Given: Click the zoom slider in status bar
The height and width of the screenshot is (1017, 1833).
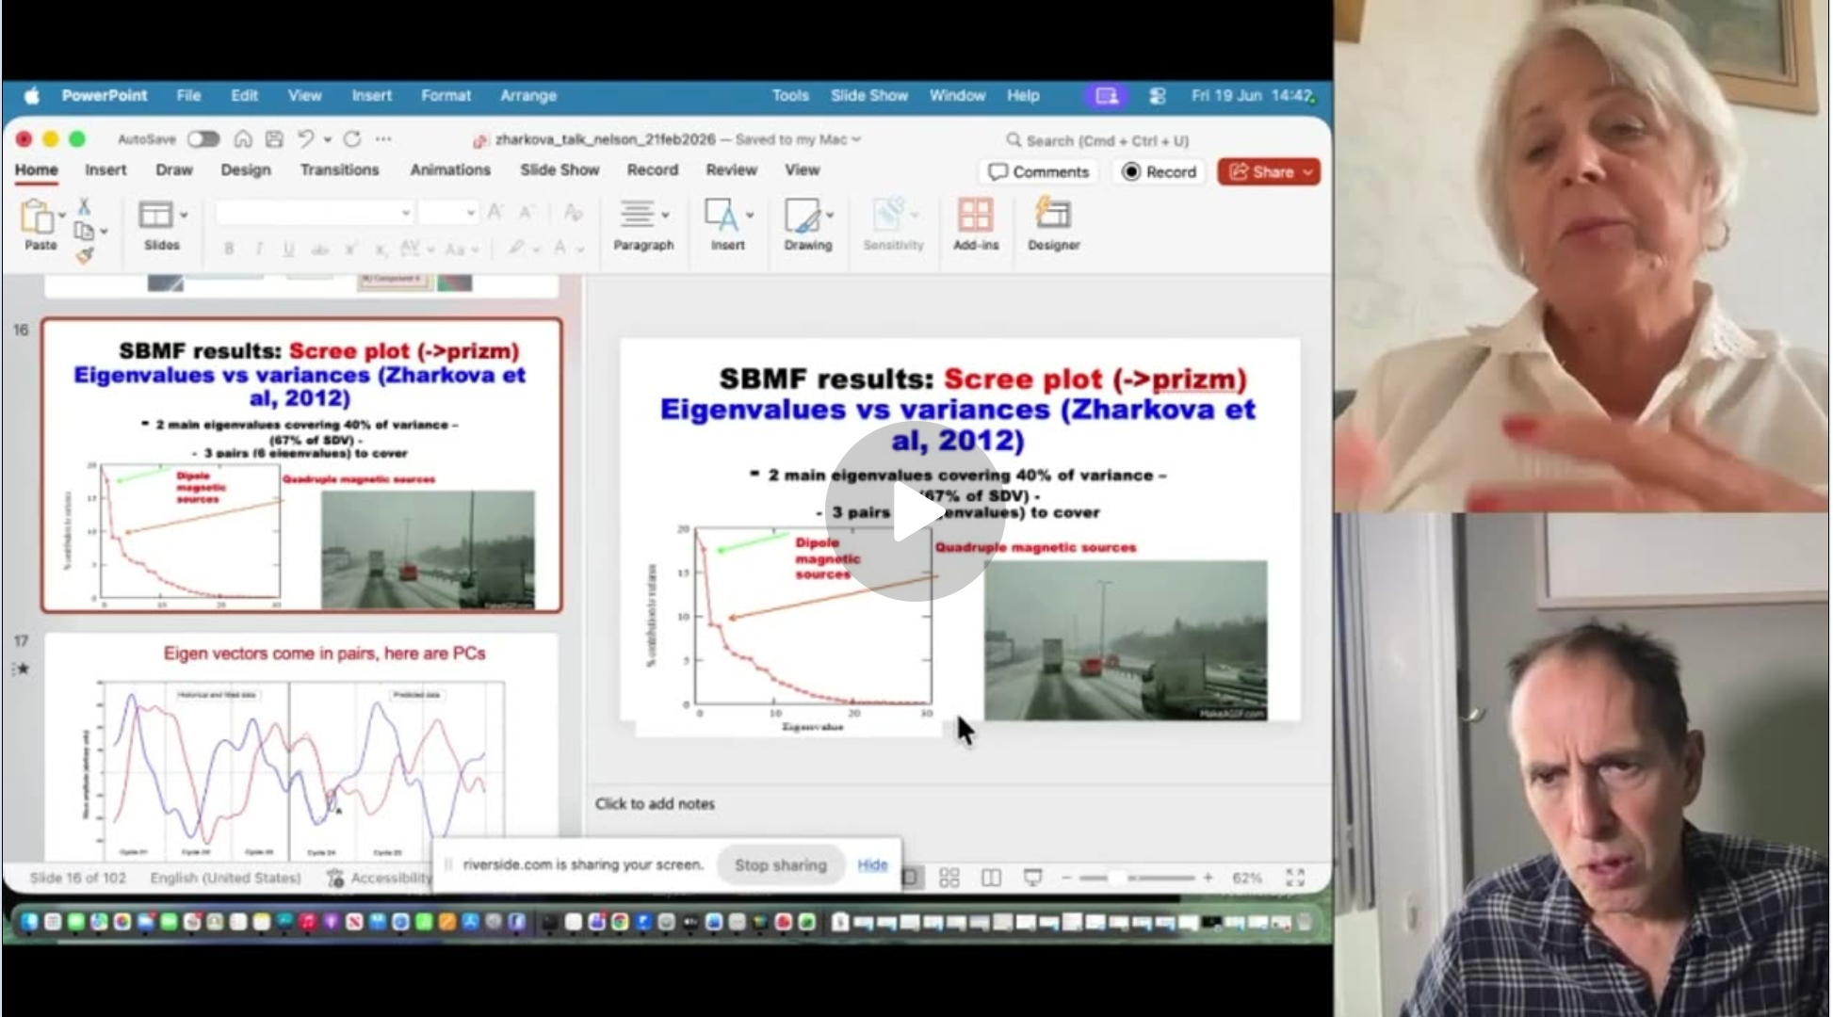Looking at the screenshot, I should [x=1137, y=878].
